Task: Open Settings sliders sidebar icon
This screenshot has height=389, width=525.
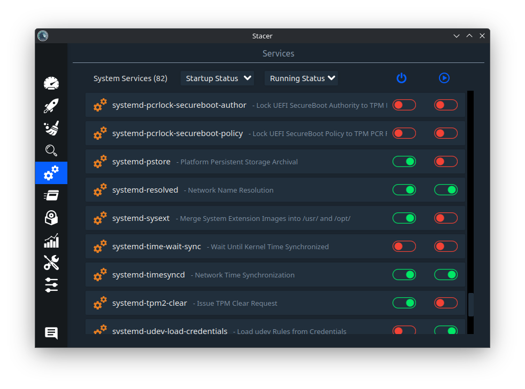Action: click(51, 285)
